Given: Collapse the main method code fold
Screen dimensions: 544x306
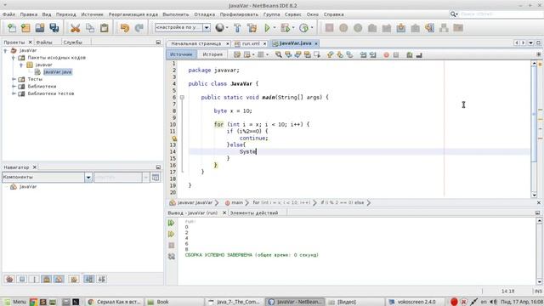Looking at the screenshot, I should pos(182,98).
